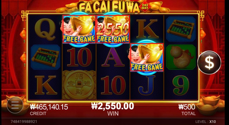Image resolution: width=229 pixels, height=125 pixels.
Task: Click the win amount ₩2,550.00
Action: pos(113,106)
